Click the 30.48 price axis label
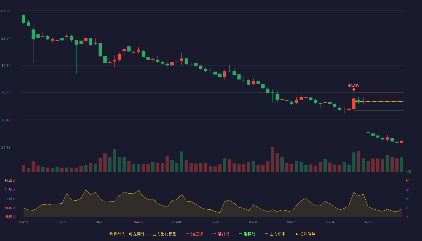The image size is (422, 241). pos(6,120)
